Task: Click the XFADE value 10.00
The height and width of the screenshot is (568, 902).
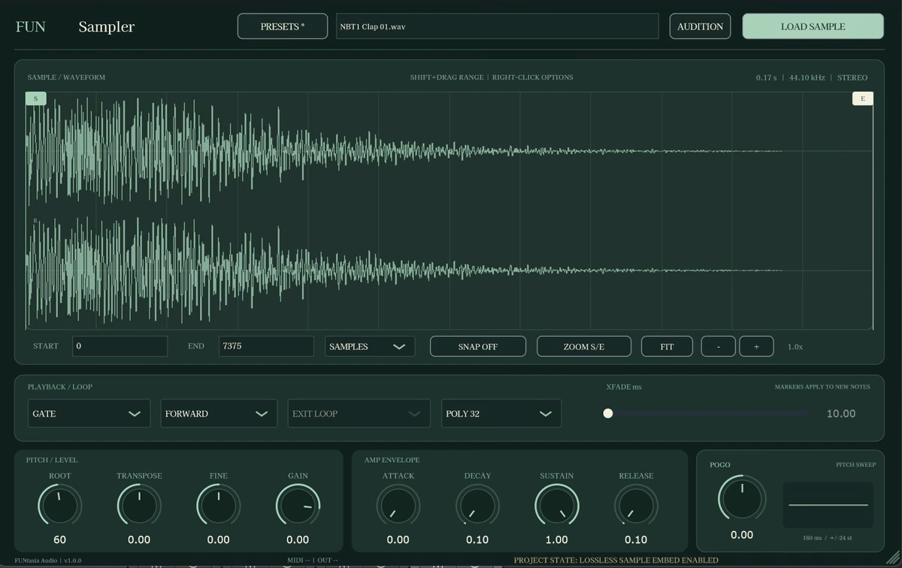Action: pyautogui.click(x=841, y=413)
